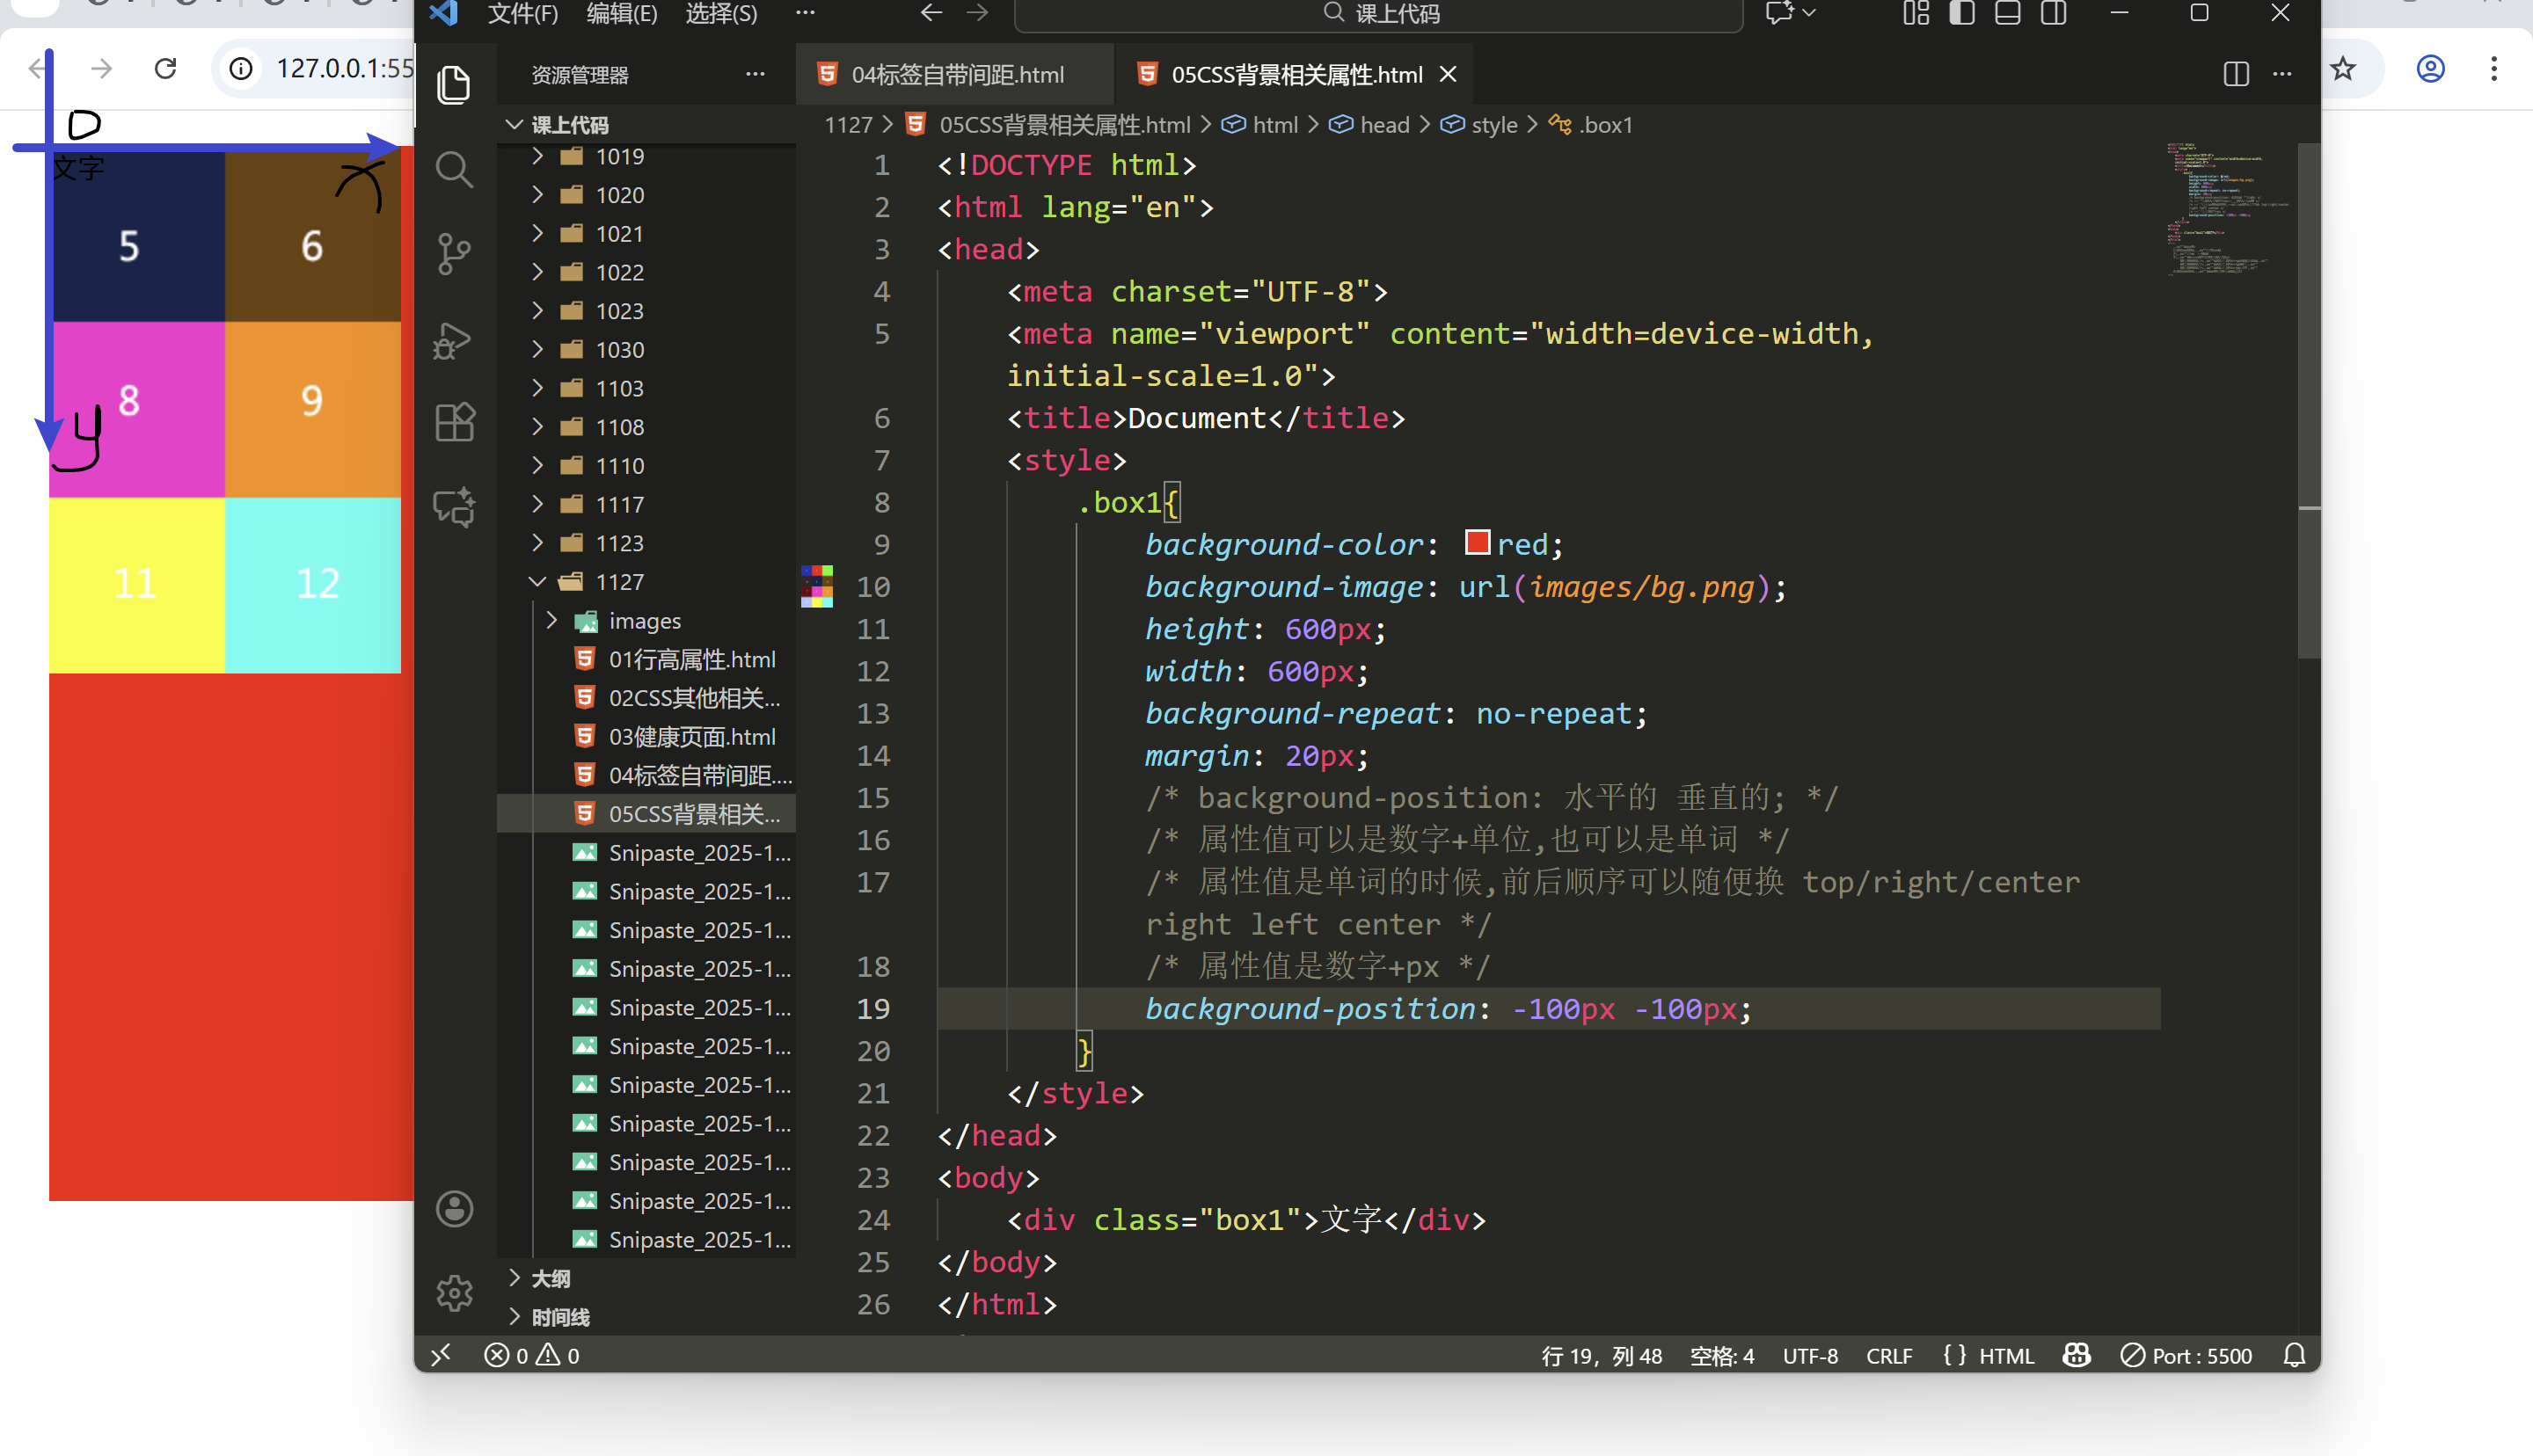Click the errors and warnings status indicator

pos(531,1355)
